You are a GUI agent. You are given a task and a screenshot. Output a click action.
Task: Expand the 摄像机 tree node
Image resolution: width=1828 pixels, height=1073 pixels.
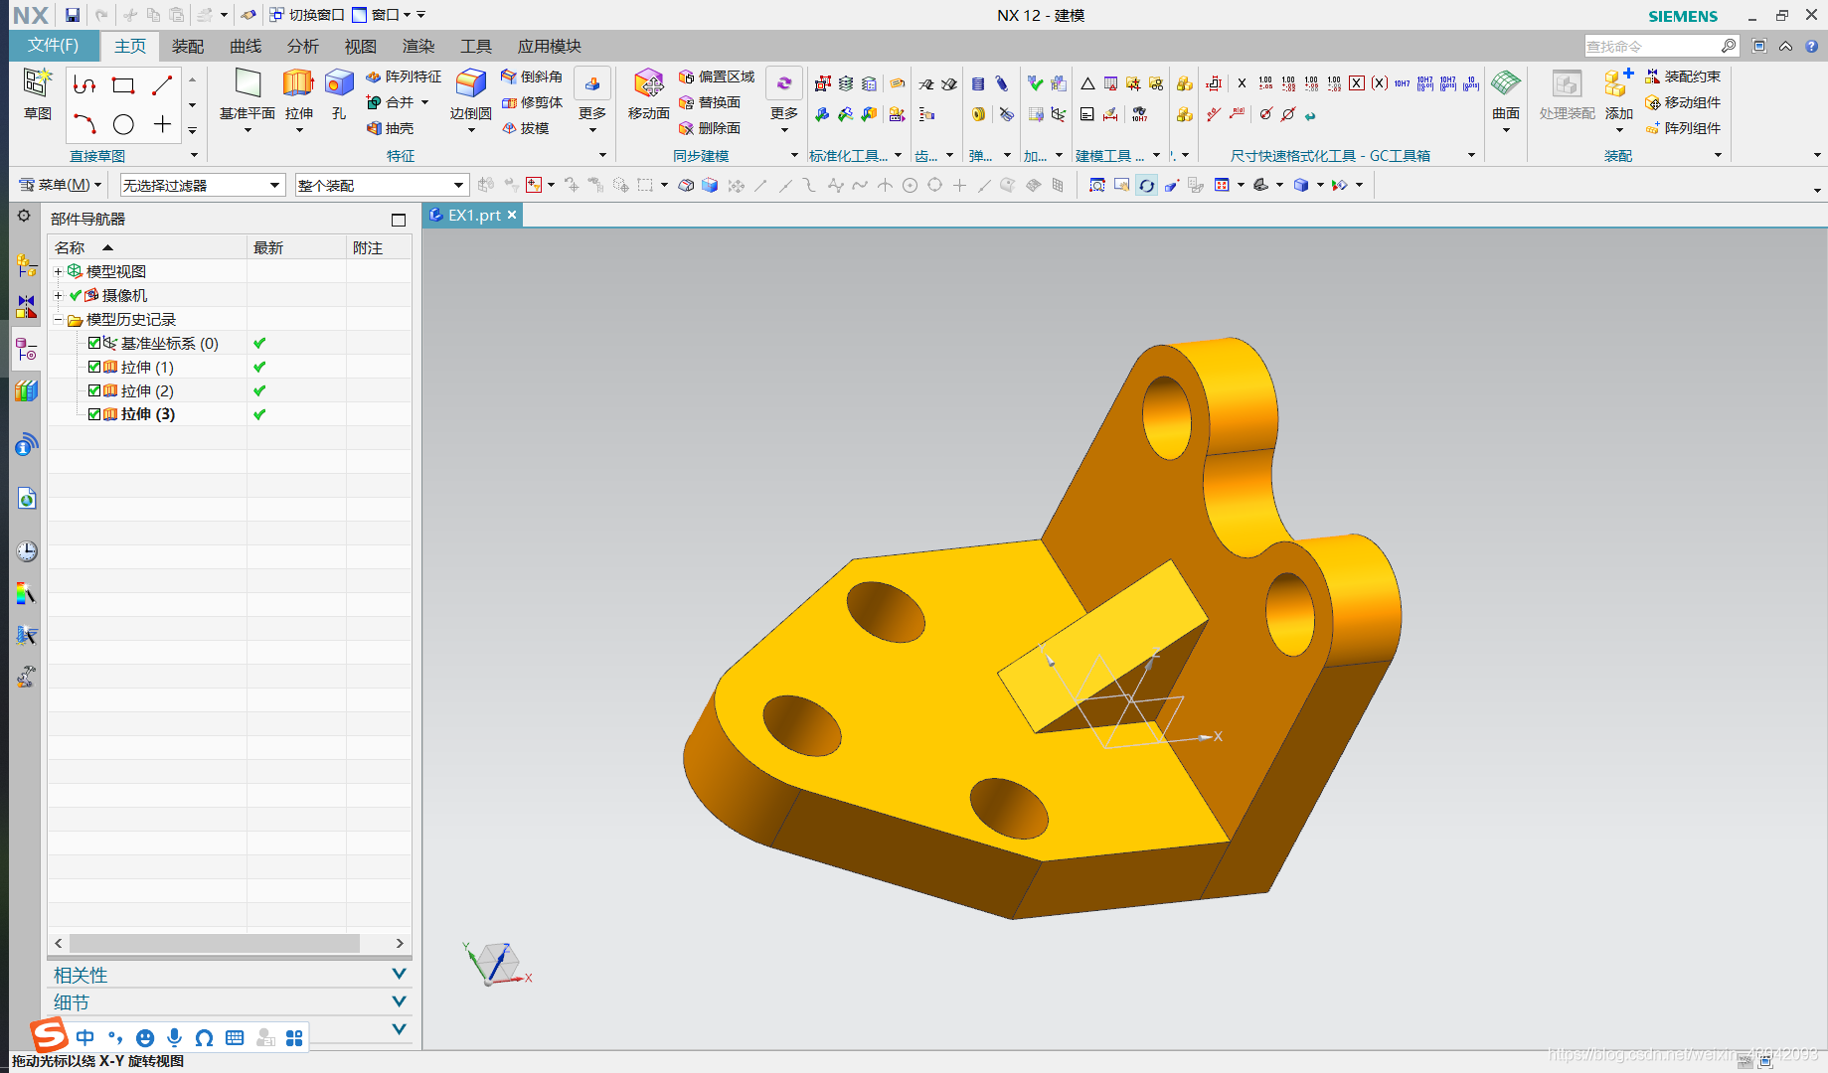[58, 295]
